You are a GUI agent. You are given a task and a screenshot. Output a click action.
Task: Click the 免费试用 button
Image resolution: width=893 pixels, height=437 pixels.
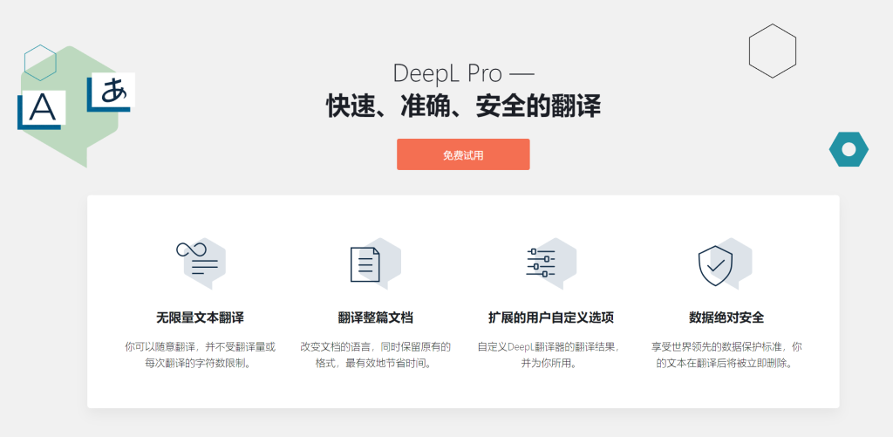[463, 154]
